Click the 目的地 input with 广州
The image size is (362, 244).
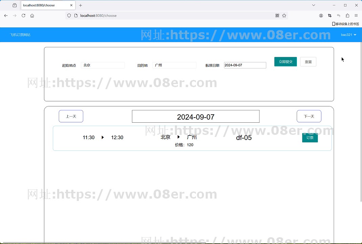tap(174, 65)
